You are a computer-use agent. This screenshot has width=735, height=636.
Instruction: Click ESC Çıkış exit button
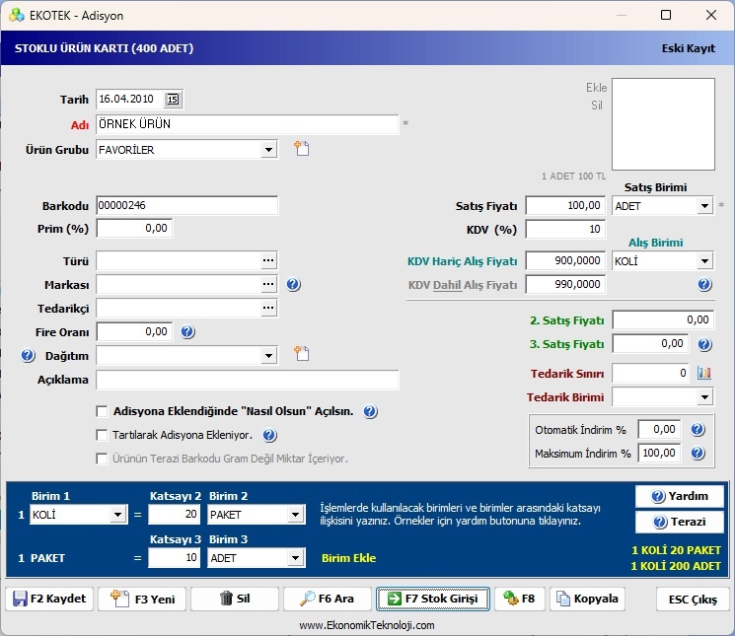tap(693, 599)
